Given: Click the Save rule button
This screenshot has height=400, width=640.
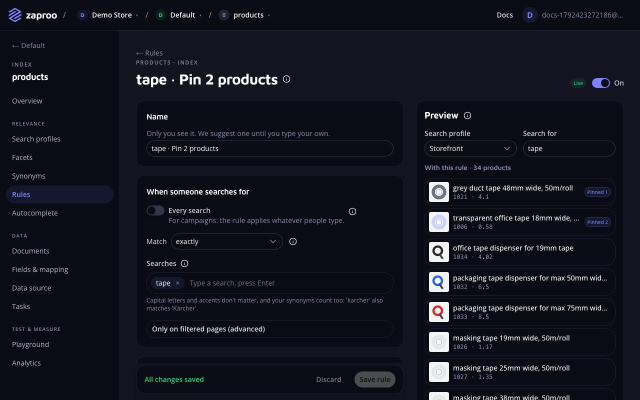Looking at the screenshot, I should click(x=375, y=379).
